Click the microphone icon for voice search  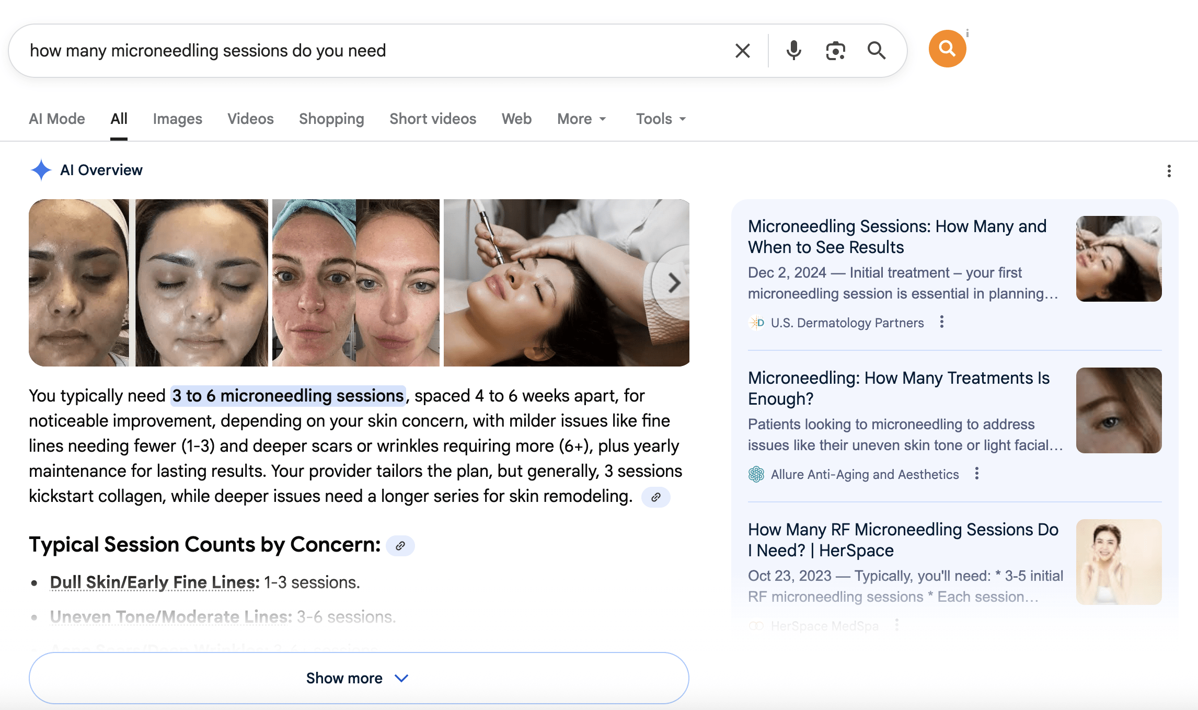click(793, 50)
